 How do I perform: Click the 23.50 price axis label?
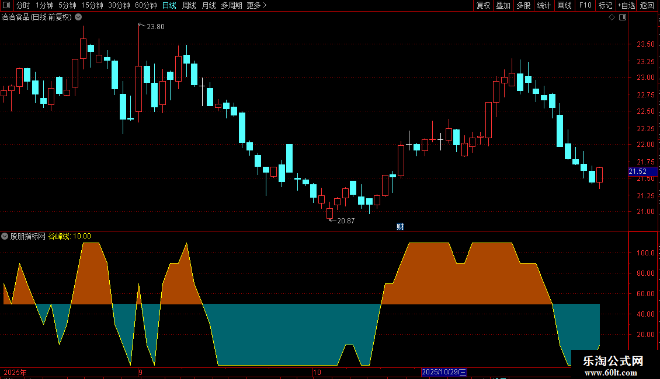click(645, 44)
